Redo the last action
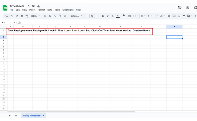Image resolution: width=197 pixels, height=121 pixels. [17, 16]
